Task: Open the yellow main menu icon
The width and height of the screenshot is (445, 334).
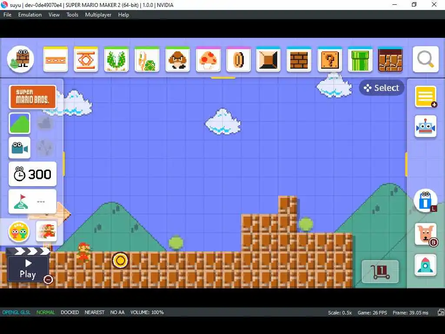Action: click(425, 97)
